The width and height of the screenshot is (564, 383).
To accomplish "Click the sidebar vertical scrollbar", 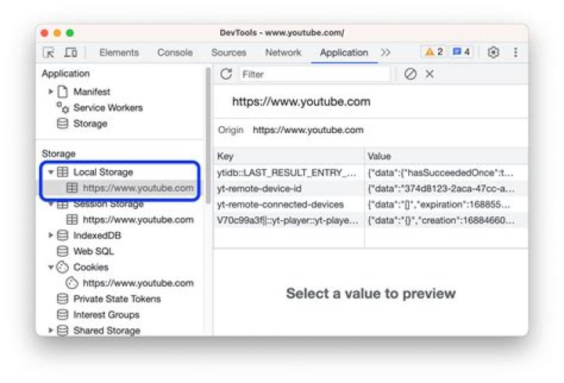I will pos(208,136).
